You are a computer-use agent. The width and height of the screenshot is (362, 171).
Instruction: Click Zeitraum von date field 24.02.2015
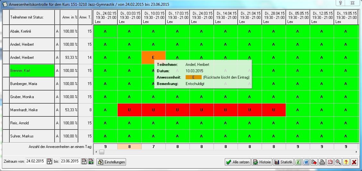click(36, 161)
